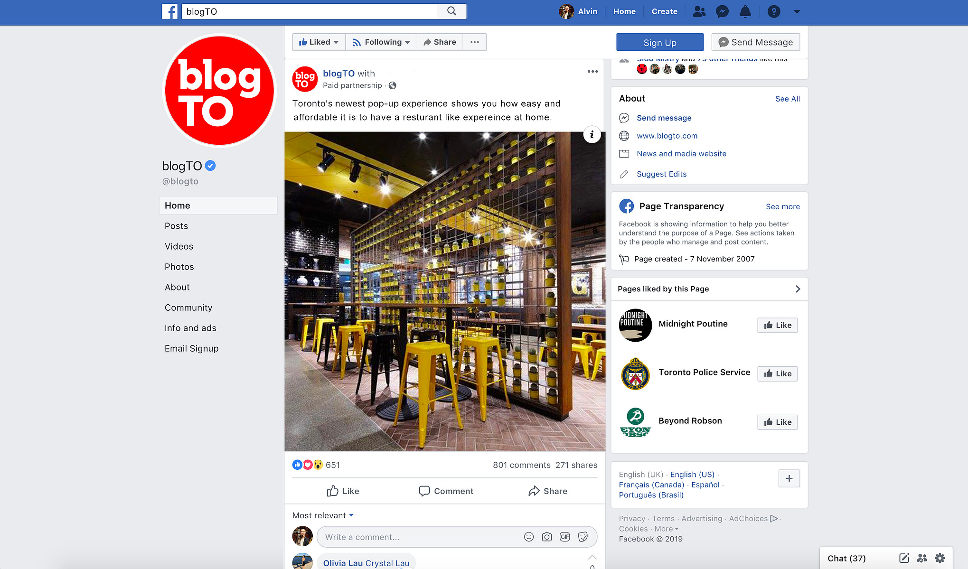
Task: Click See All in the About card
Action: pos(788,99)
